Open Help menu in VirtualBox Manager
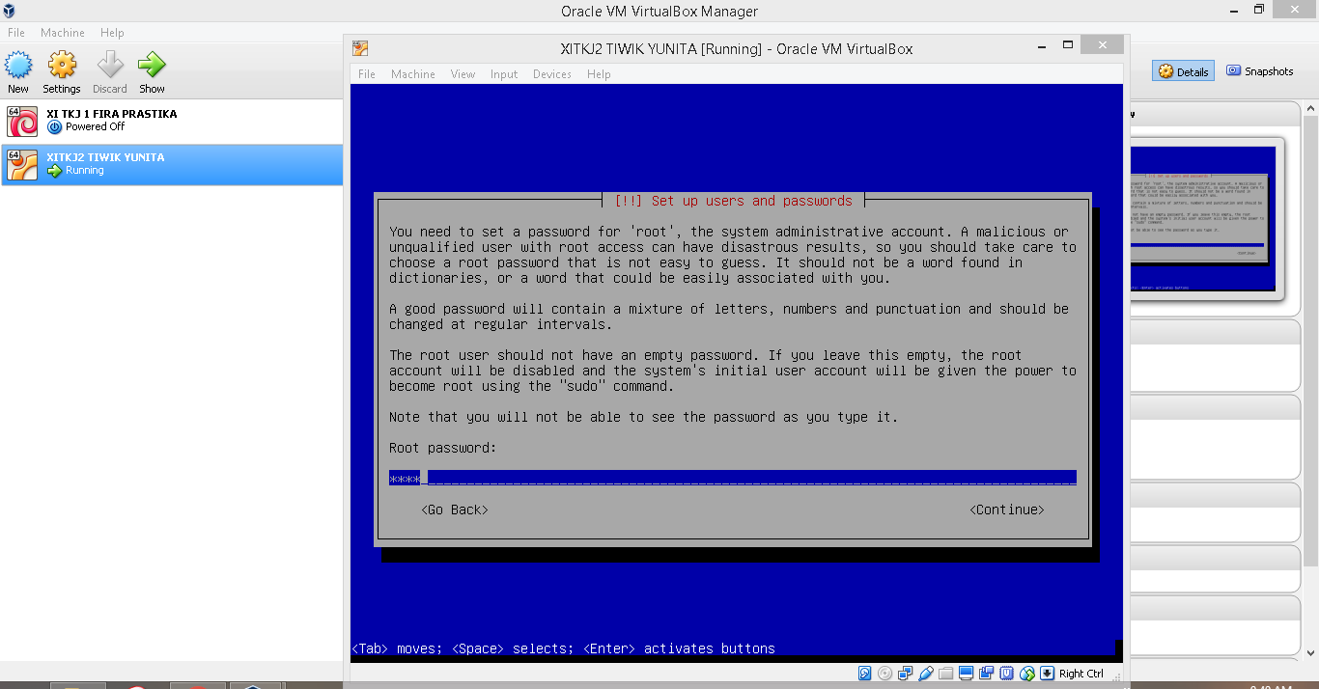Viewport: 1319px width, 689px height. [x=112, y=33]
